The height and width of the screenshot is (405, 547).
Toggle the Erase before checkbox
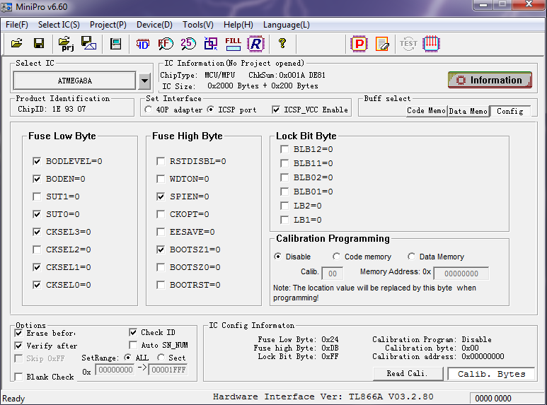coord(18,333)
